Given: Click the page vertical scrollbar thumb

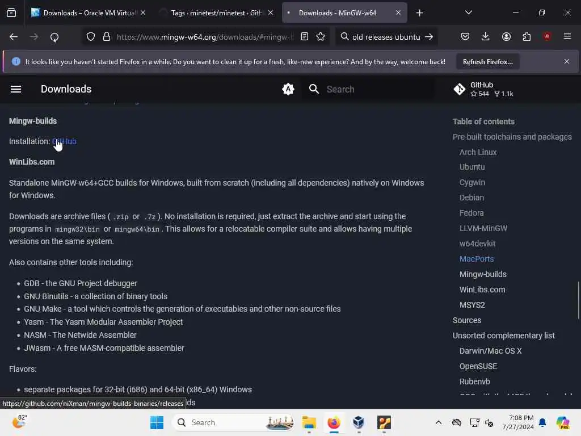Looking at the screenshot, I should click(578, 300).
